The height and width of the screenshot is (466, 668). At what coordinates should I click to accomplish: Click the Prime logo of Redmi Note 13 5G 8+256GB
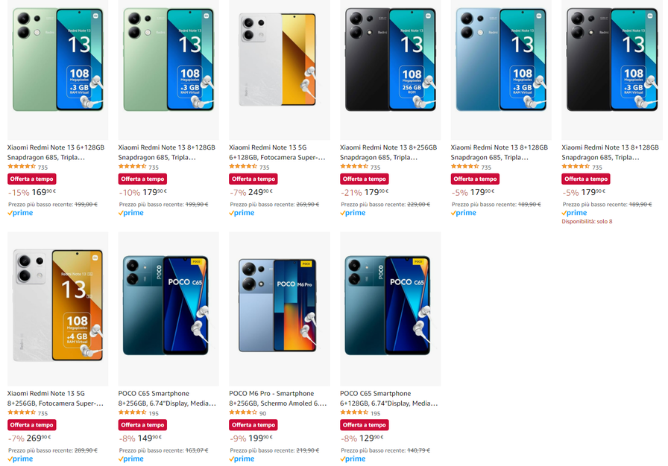pyautogui.click(x=20, y=459)
